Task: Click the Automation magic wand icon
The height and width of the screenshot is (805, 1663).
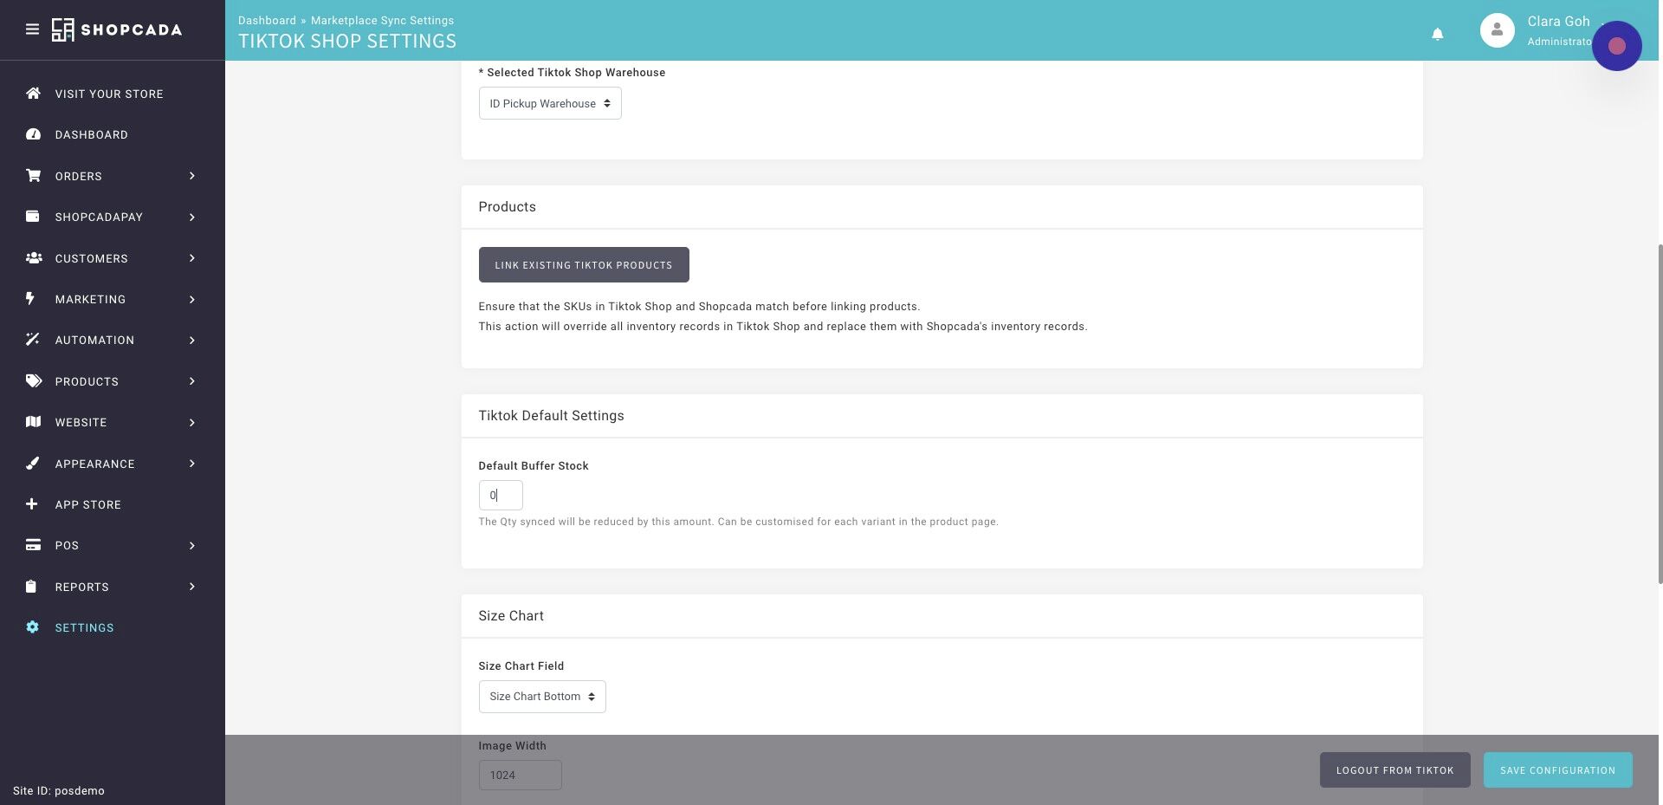Action: pyautogui.click(x=33, y=340)
